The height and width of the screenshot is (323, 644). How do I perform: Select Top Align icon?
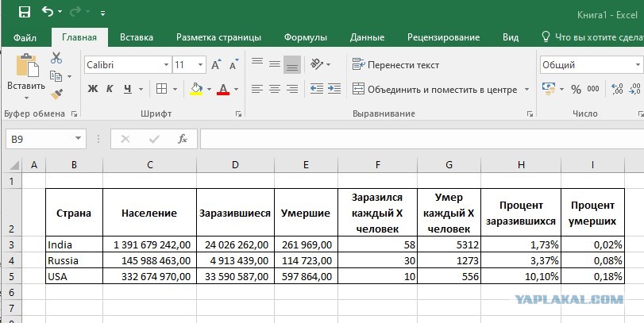(257, 63)
